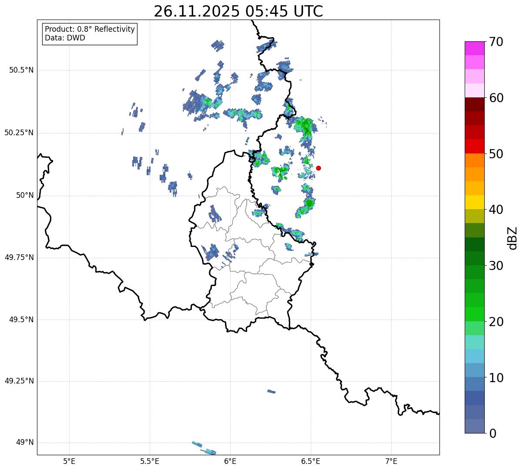Click the red location marker dot
The image size is (523, 470).
point(318,168)
